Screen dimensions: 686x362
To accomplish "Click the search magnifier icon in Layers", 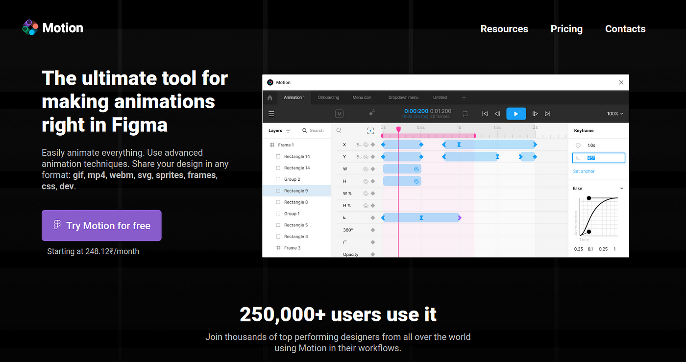I will pos(305,131).
